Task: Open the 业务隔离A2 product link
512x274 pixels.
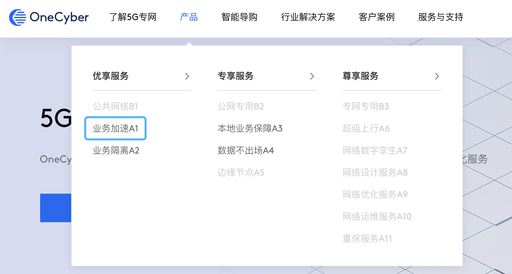Action: click(x=116, y=151)
